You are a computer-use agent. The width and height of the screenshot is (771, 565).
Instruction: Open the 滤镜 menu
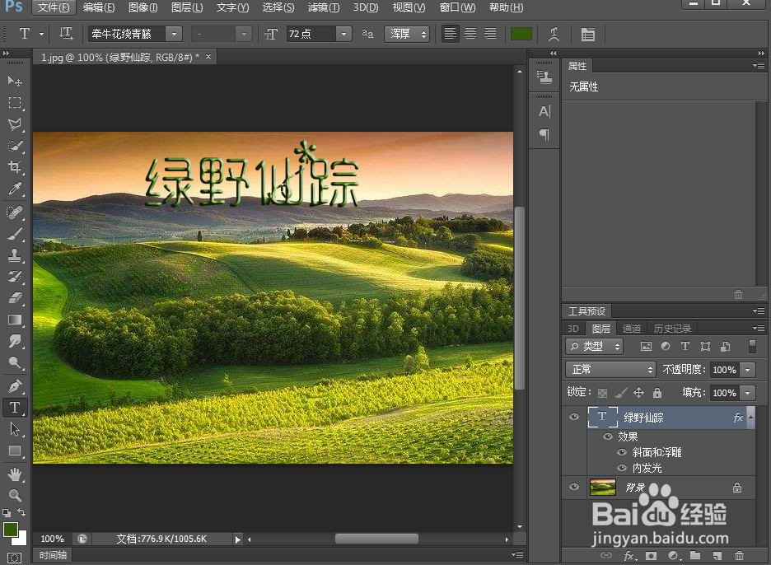[x=321, y=7]
